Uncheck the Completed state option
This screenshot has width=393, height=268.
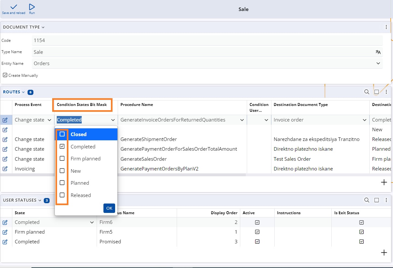pos(62,146)
